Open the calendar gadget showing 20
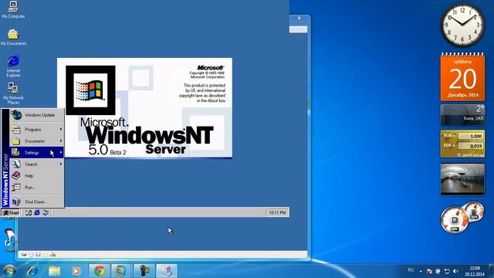The image size is (494, 278). pyautogui.click(x=462, y=77)
